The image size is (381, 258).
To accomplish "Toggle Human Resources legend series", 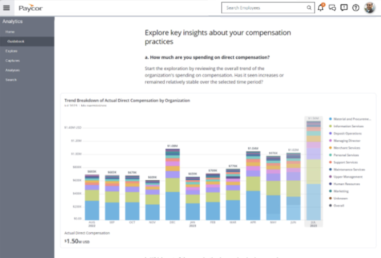I will pyautogui.click(x=347, y=184).
